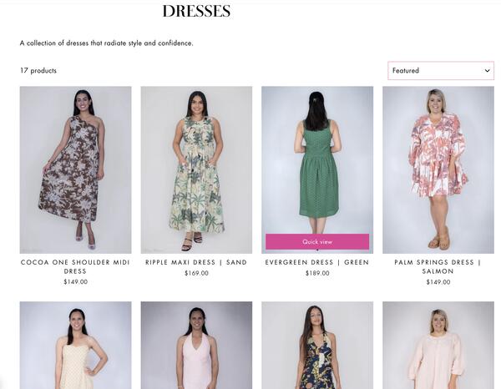The image size is (501, 389).
Task: Open the pink halter dress thumbnail
Action: pyautogui.click(x=196, y=346)
